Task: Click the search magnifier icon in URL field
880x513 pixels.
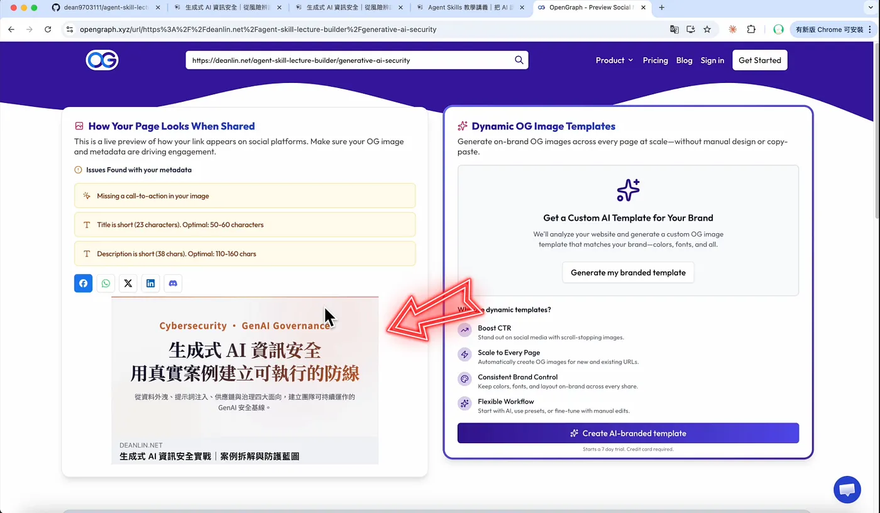Action: tap(519, 60)
